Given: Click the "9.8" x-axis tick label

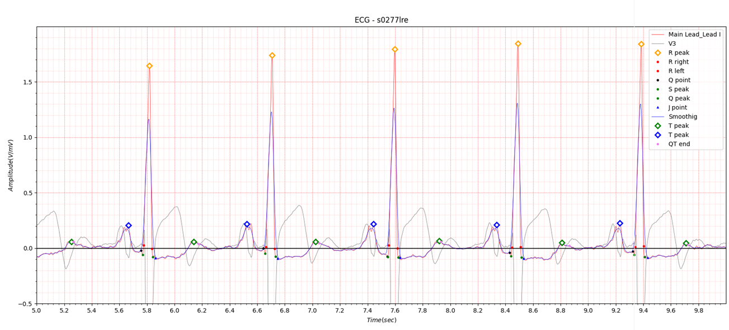Looking at the screenshot, I should pos(699,310).
